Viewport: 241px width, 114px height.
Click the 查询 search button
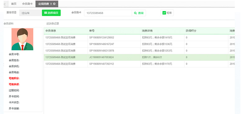point(139,13)
